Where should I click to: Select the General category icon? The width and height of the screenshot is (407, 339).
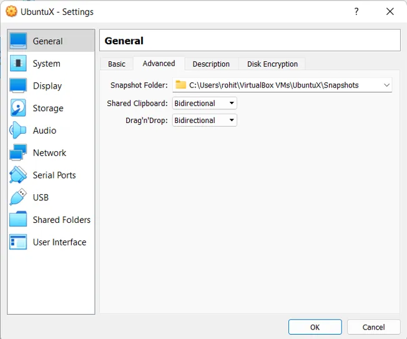pos(18,41)
